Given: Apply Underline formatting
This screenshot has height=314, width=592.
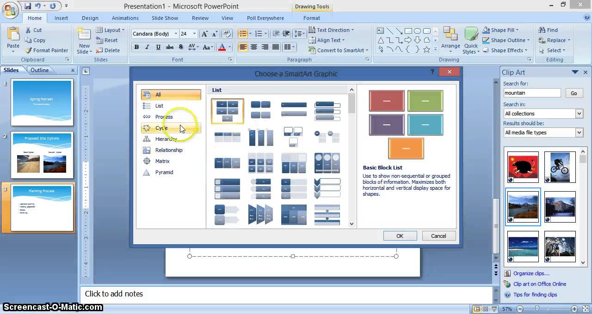Looking at the screenshot, I should pos(159,47).
